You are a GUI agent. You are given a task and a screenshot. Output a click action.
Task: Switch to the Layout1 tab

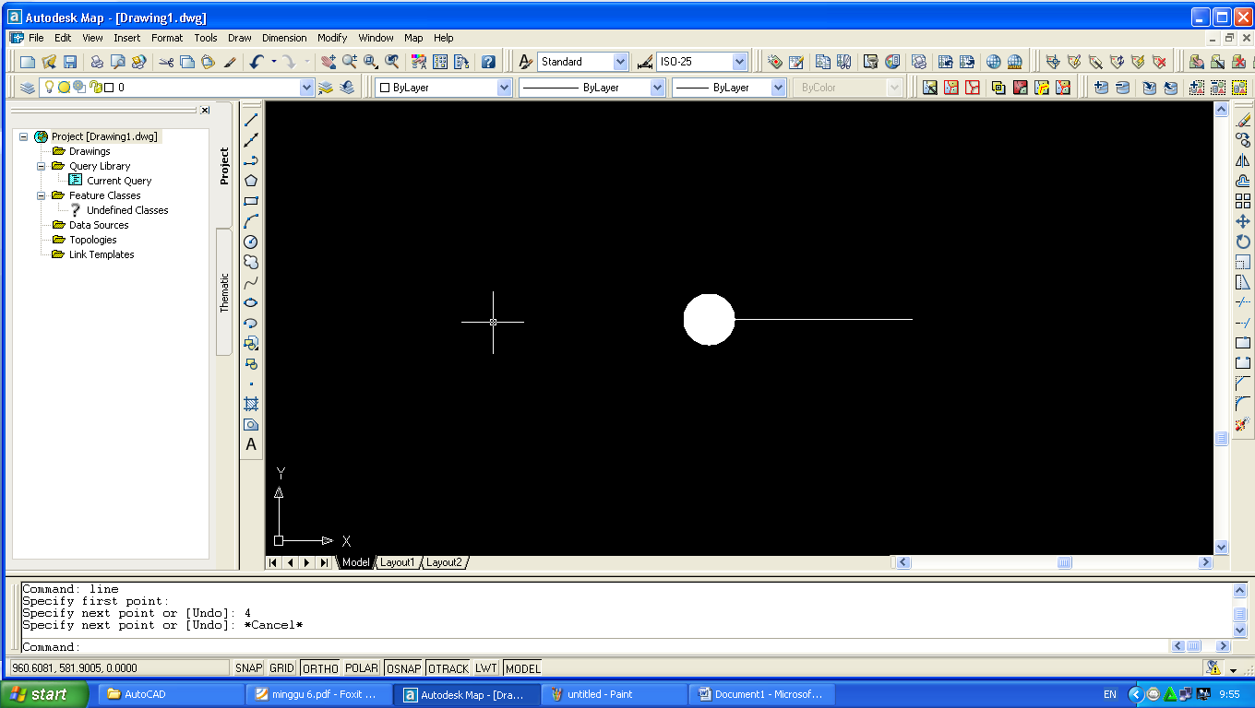pyautogui.click(x=398, y=562)
